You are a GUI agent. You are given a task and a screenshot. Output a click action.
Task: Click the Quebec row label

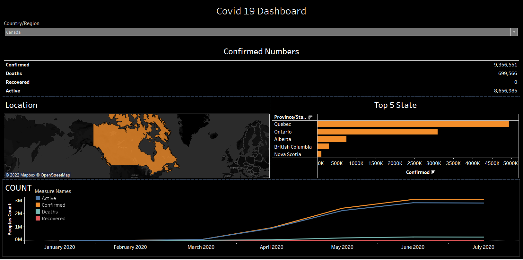click(x=283, y=124)
